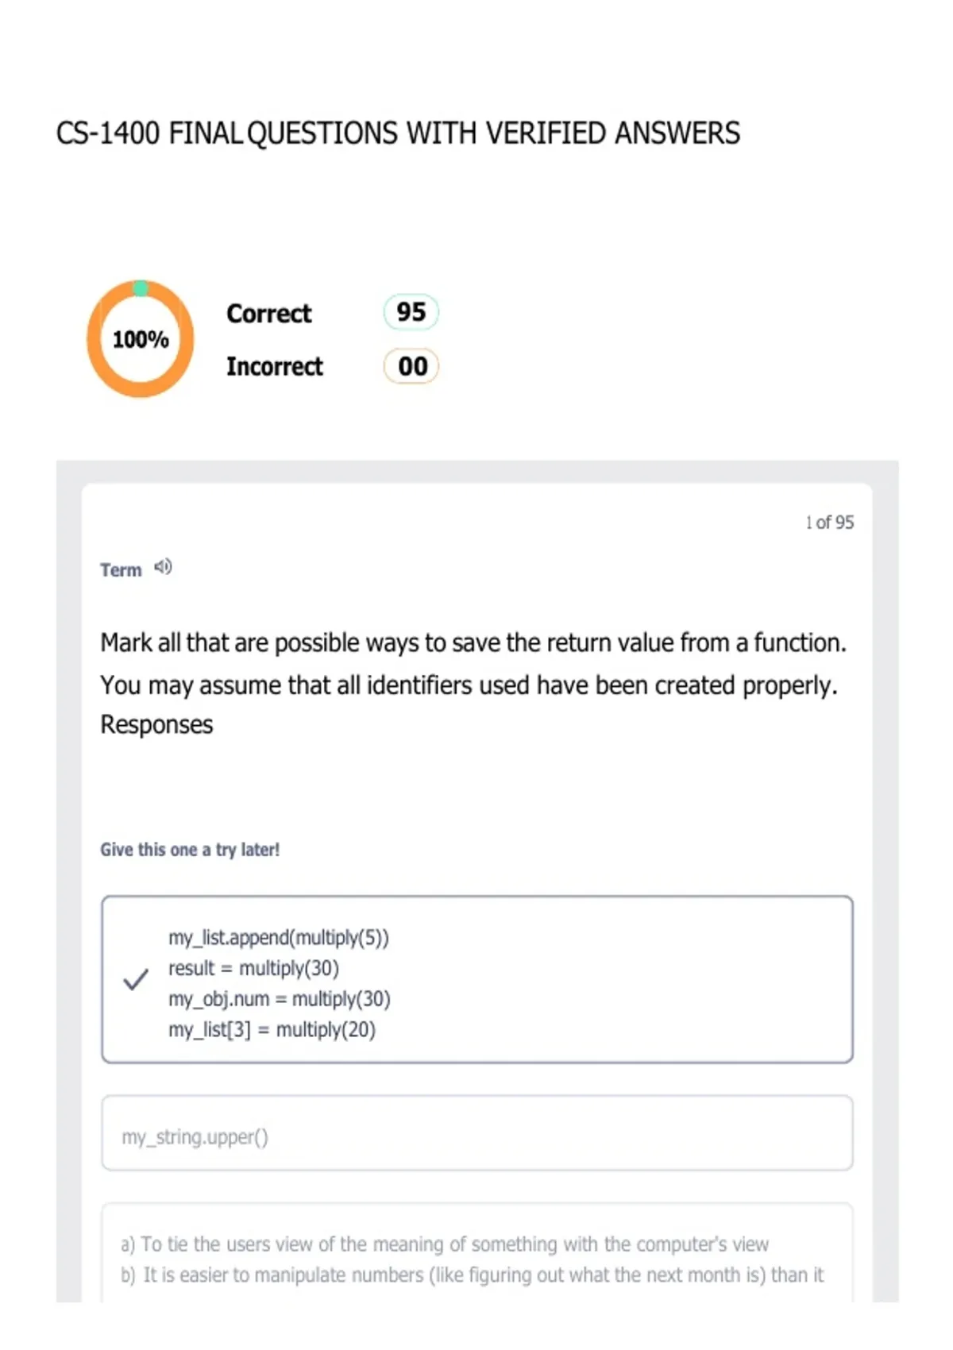Select the answer option starting with 'a) To tie the users view'
Image resolution: width=953 pixels, height=1350 pixels.
click(477, 1253)
